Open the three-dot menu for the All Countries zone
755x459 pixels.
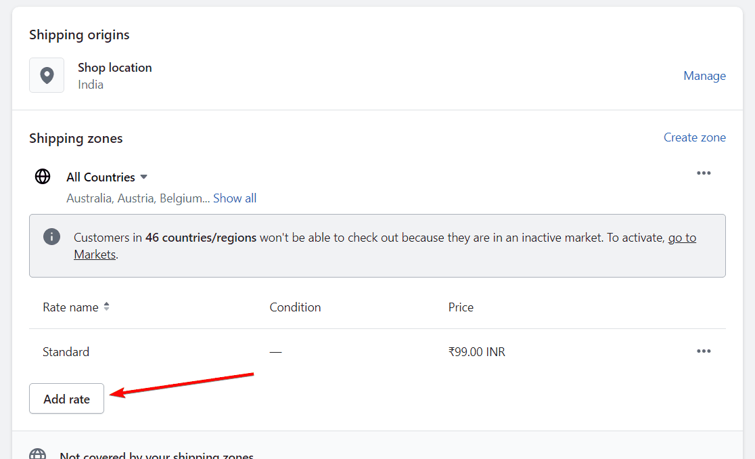click(x=704, y=173)
